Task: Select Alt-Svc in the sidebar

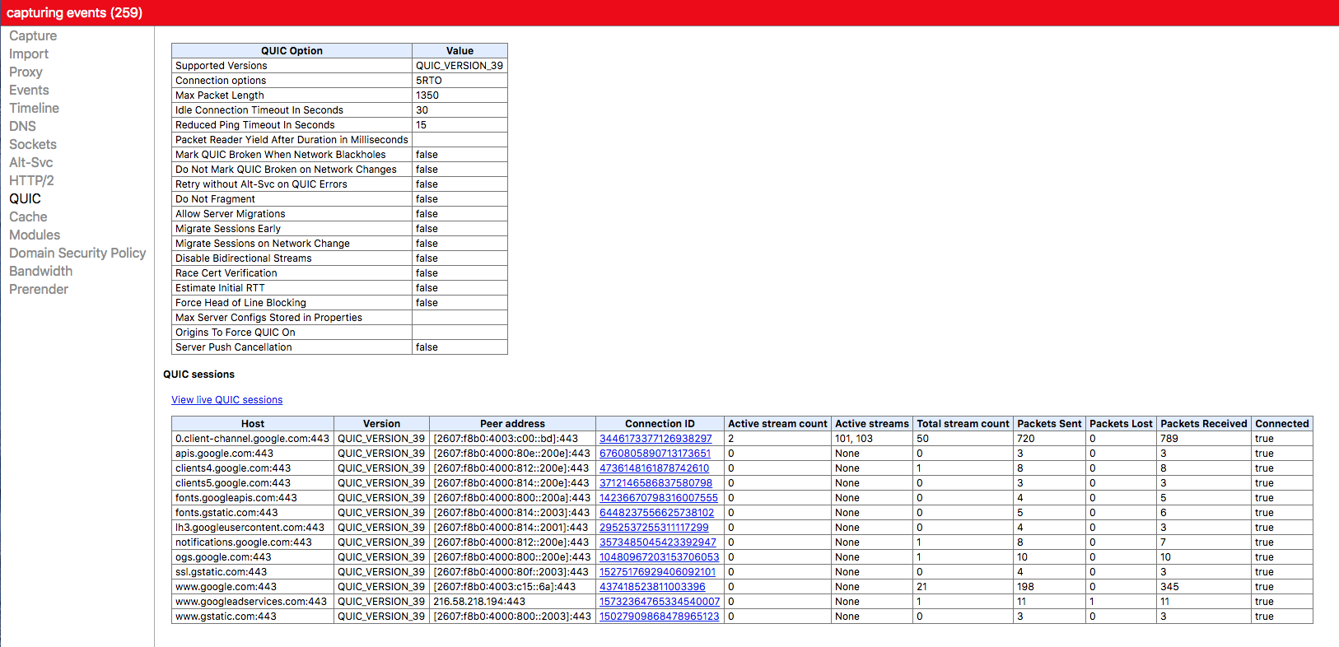Action: tap(30, 163)
